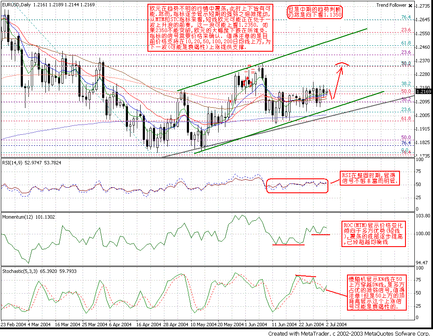Viewport: 433px width, 336px height.
Task: Click date label 11 Jun 2004
Action: (284, 325)
